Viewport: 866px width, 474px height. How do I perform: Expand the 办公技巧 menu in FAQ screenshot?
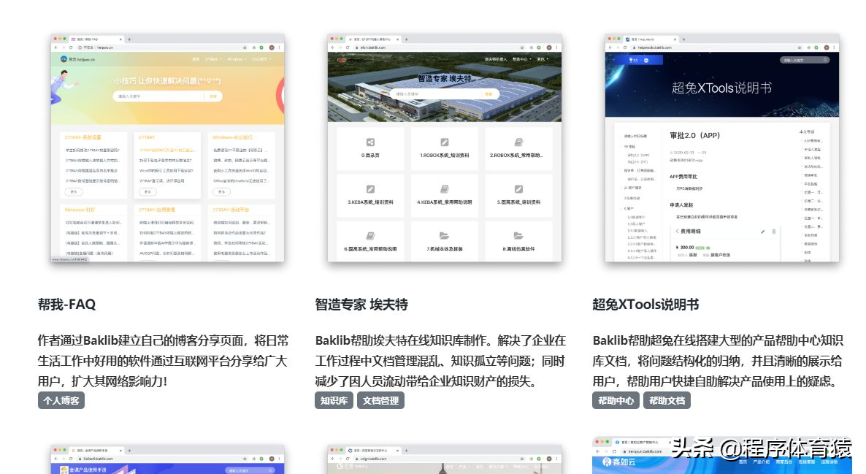pos(262,59)
